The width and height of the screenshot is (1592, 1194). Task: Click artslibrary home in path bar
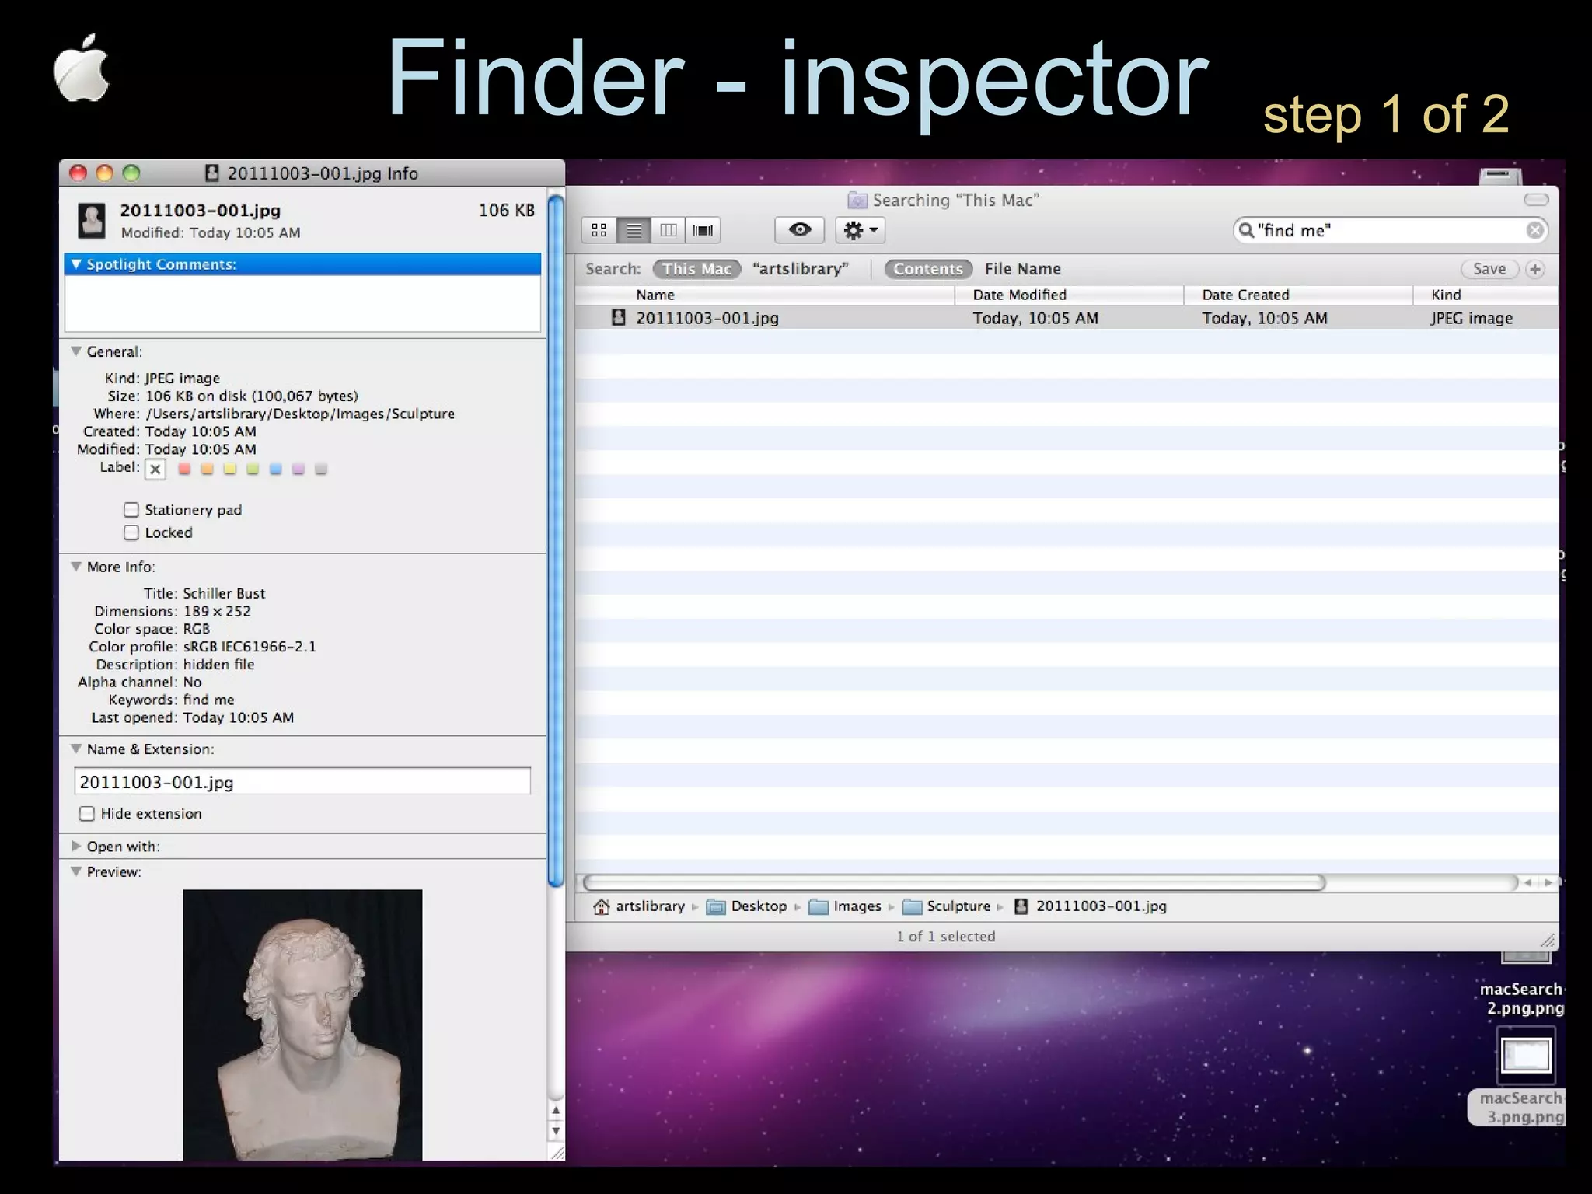[x=640, y=906]
